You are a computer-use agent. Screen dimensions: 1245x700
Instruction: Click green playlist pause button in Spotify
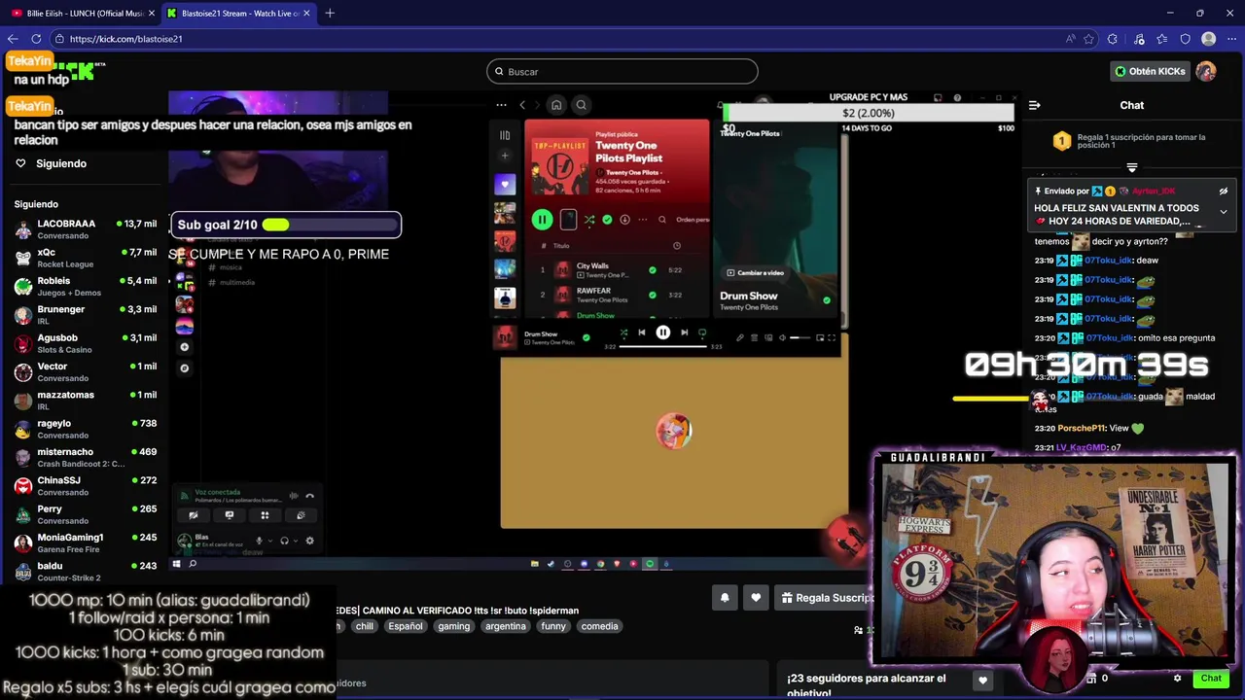point(543,220)
